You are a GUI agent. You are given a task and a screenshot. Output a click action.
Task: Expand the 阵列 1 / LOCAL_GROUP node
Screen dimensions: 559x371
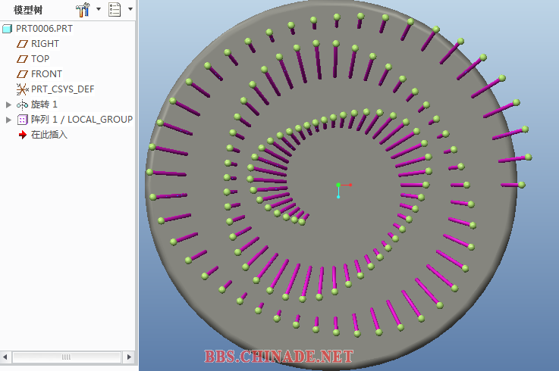click(8, 120)
